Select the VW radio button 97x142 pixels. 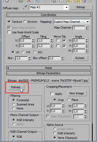pyautogui.click(x=23, y=52)
